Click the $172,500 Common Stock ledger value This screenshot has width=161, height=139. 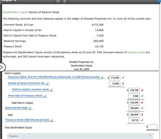click(x=97, y=25)
